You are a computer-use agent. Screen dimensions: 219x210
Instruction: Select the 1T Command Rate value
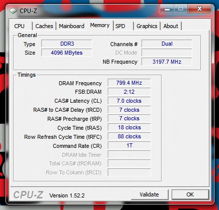pyautogui.click(x=129, y=145)
